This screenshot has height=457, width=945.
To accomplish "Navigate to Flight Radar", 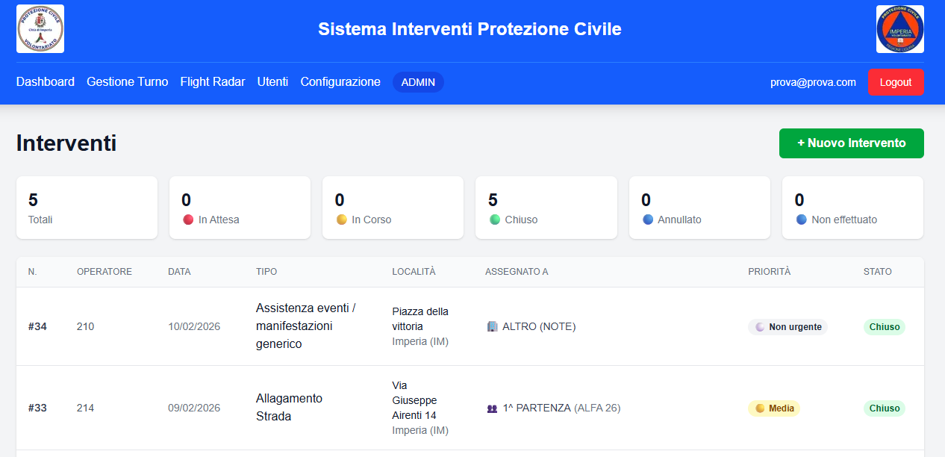I will [212, 82].
